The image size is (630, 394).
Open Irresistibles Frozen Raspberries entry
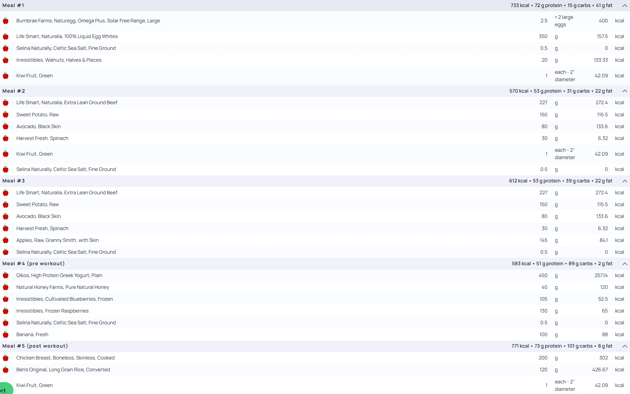pos(52,311)
